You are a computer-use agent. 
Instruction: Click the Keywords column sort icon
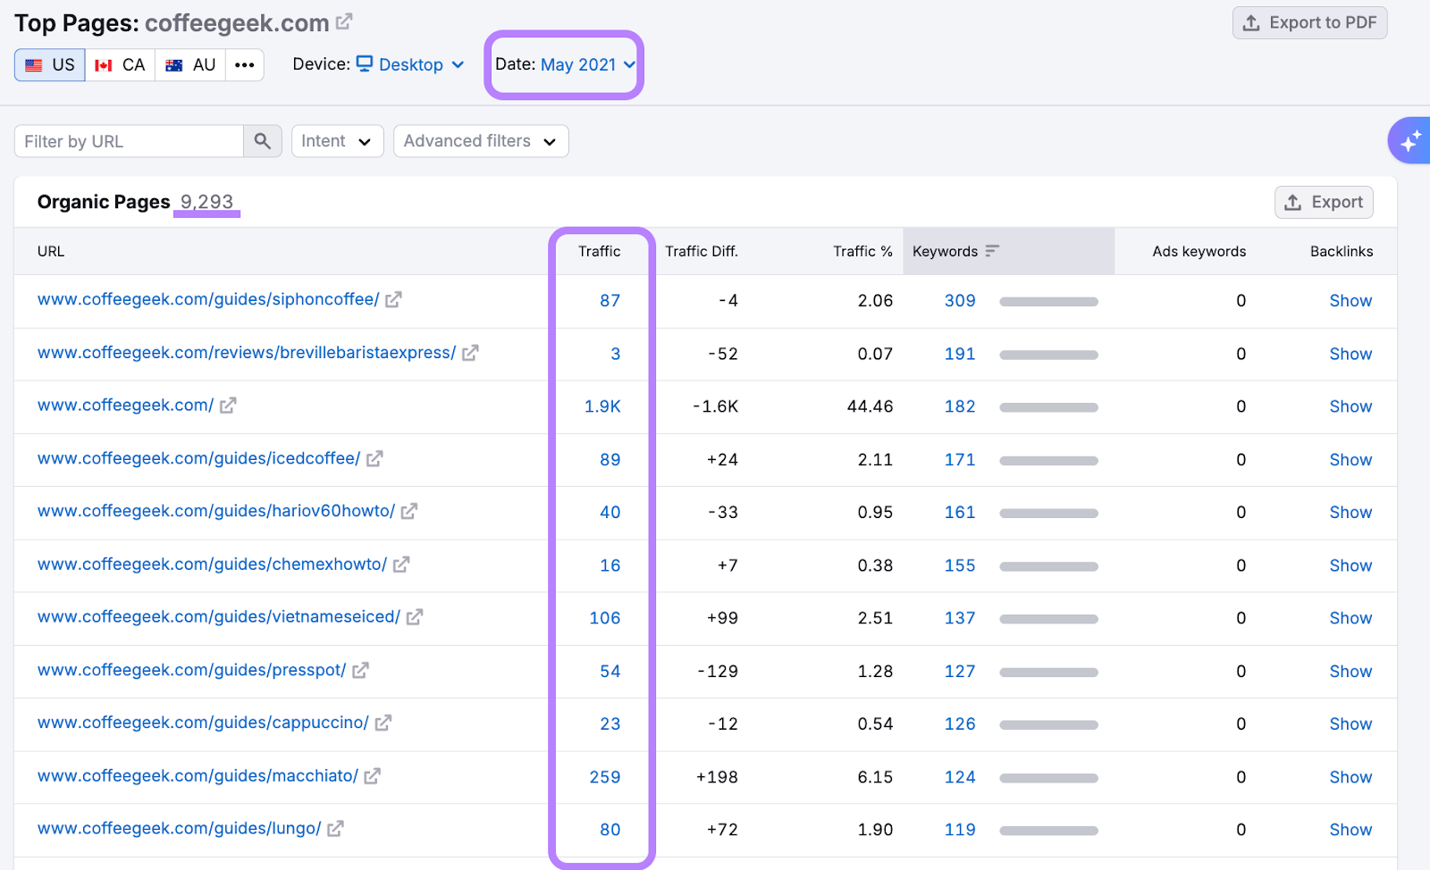(992, 251)
